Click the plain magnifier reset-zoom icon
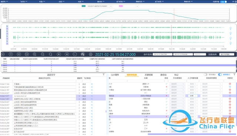237x136 pixels. point(51,54)
